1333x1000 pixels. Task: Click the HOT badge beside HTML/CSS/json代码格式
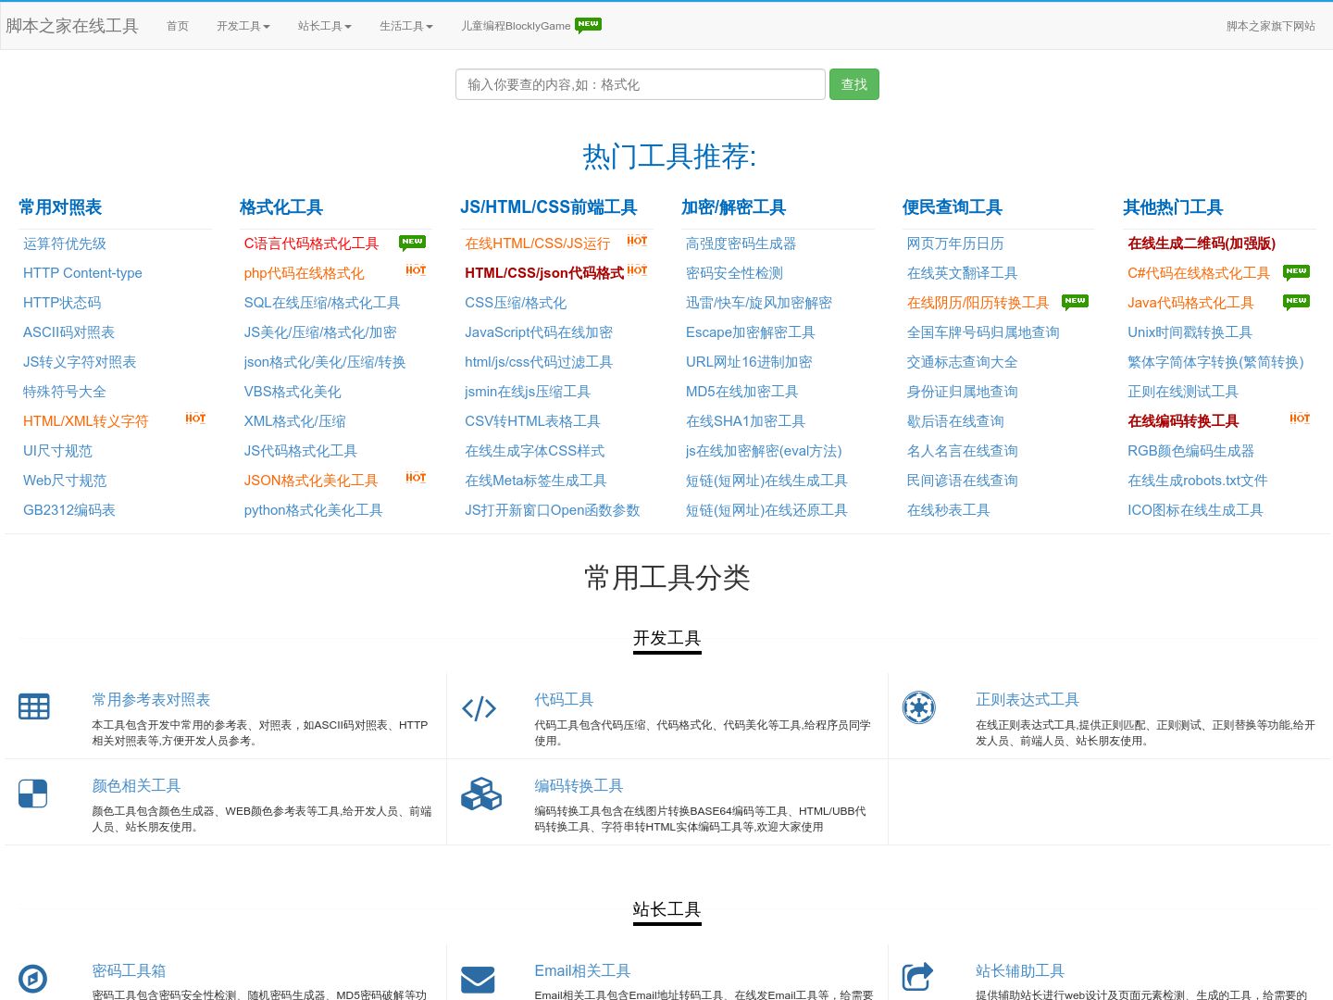637,270
